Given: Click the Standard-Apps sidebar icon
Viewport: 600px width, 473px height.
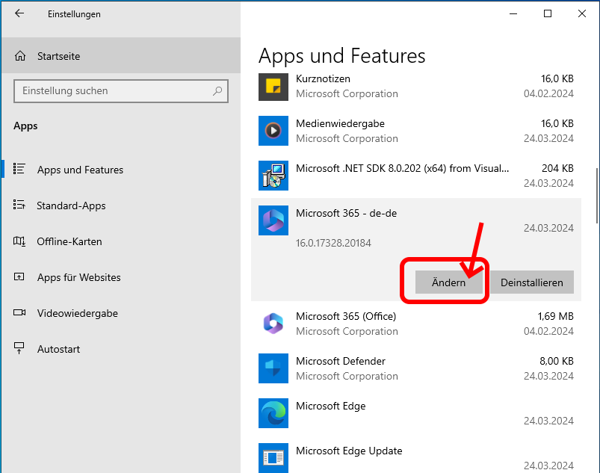Looking at the screenshot, I should click(x=19, y=205).
